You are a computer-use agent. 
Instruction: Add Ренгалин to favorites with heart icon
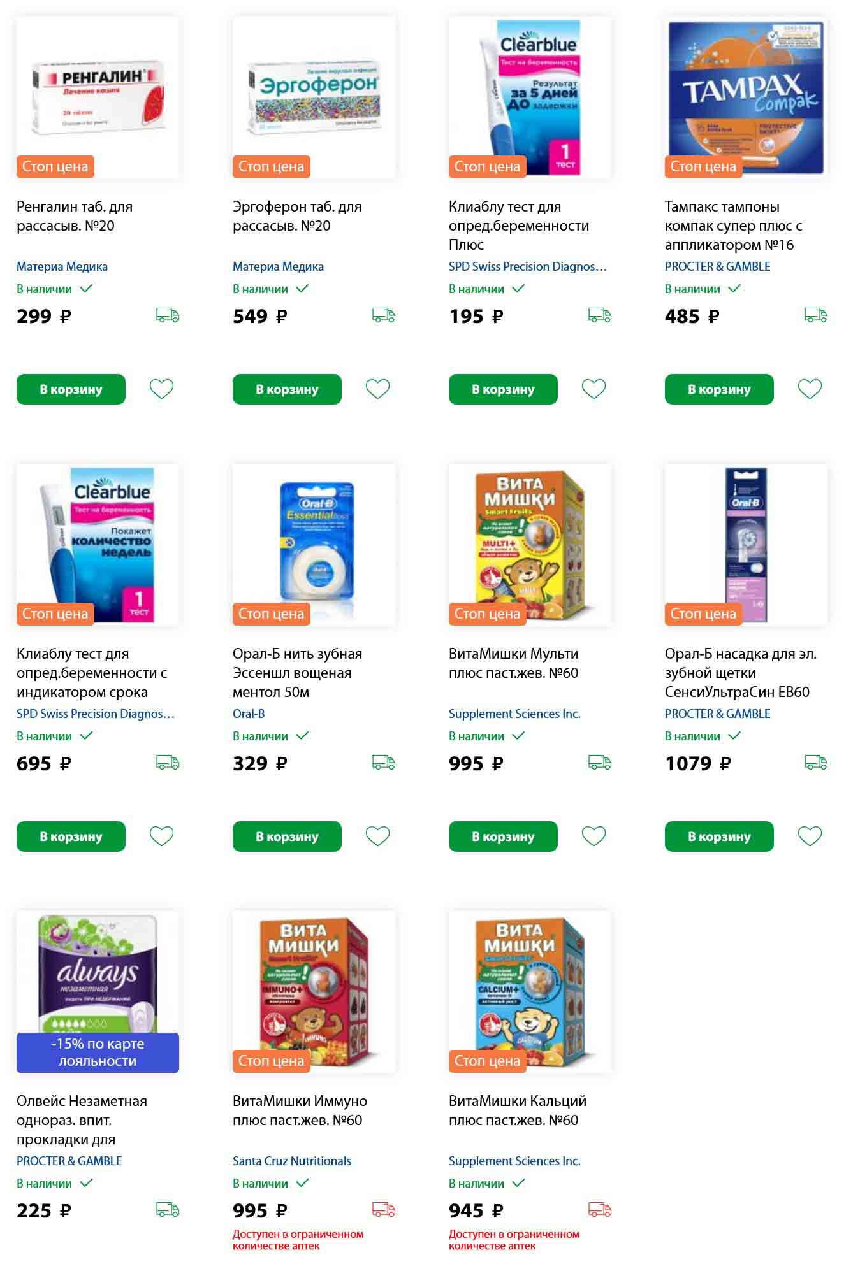pos(161,389)
